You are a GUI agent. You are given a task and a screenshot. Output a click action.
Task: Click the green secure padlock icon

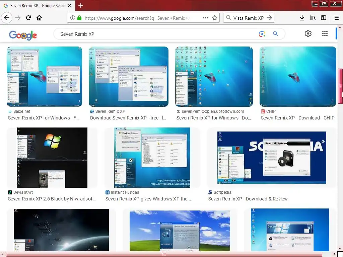[x=79, y=18]
